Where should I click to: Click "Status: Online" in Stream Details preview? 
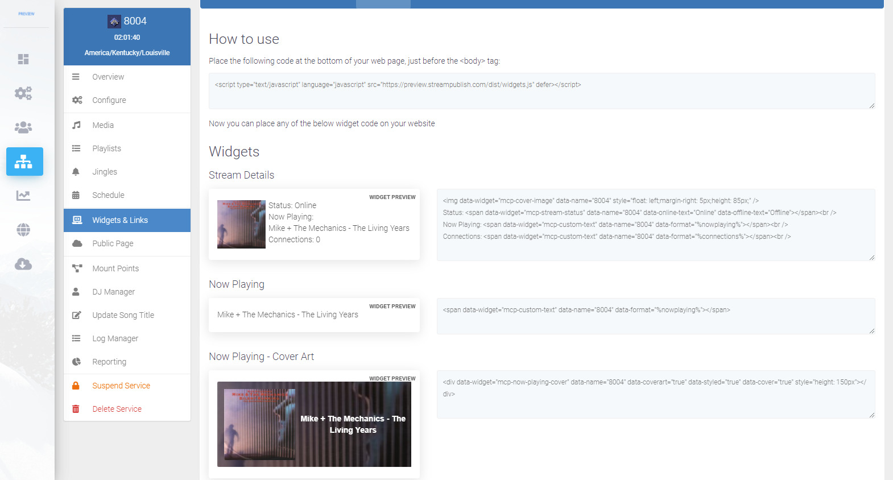(x=292, y=205)
